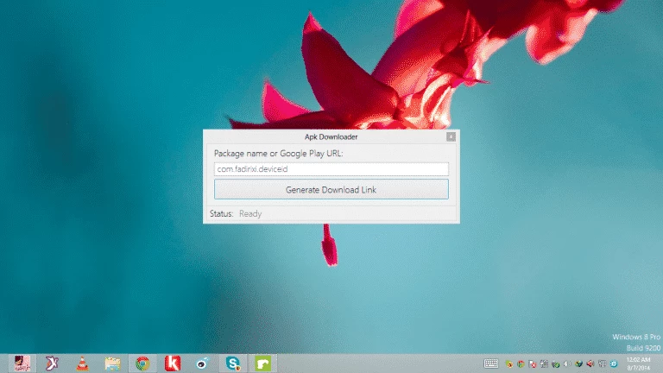The width and height of the screenshot is (663, 373).
Task: Open the first taskbar icon with portrait
Action: point(22,364)
